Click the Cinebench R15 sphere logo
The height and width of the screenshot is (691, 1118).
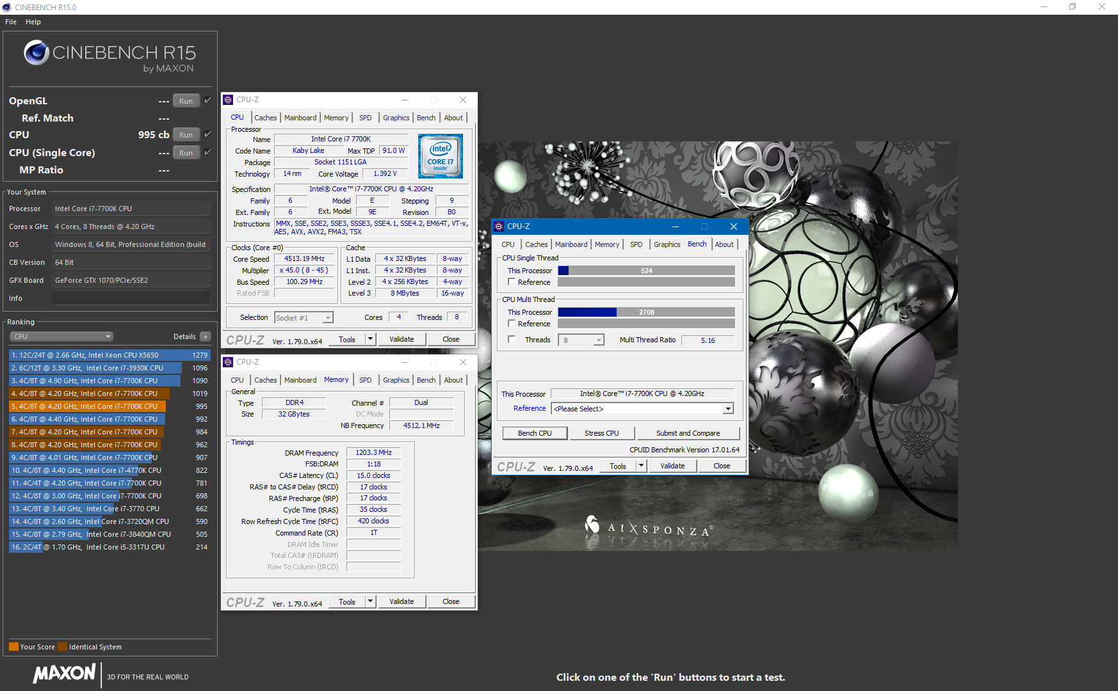(36, 52)
